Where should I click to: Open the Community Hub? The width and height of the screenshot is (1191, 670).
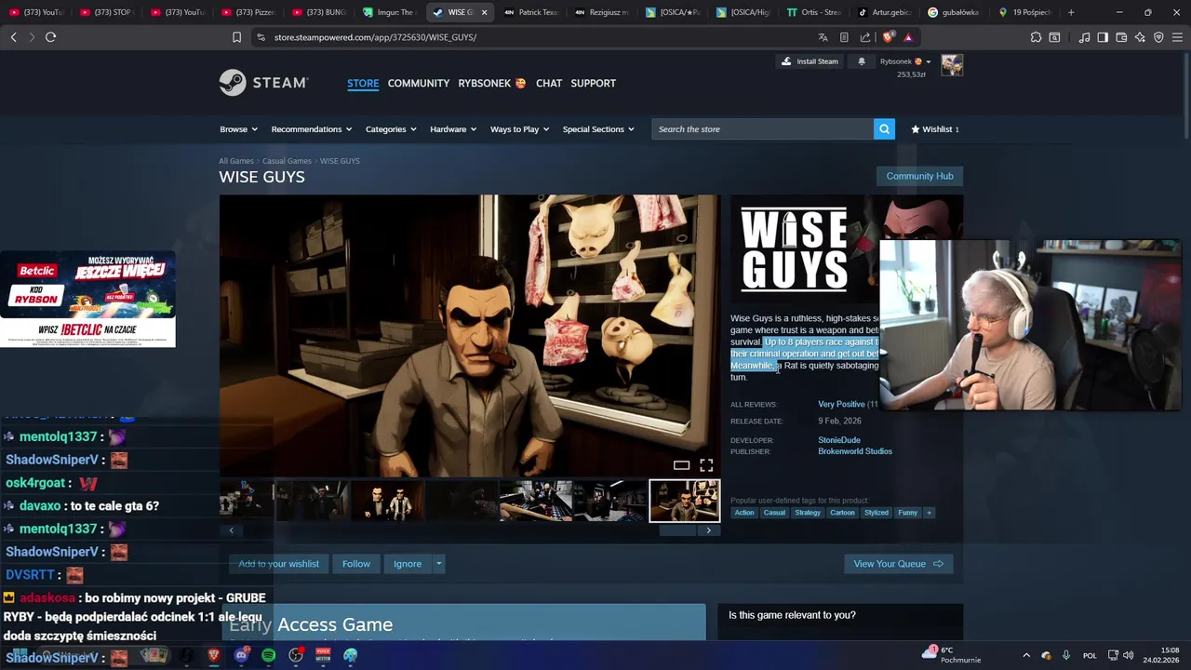(919, 176)
